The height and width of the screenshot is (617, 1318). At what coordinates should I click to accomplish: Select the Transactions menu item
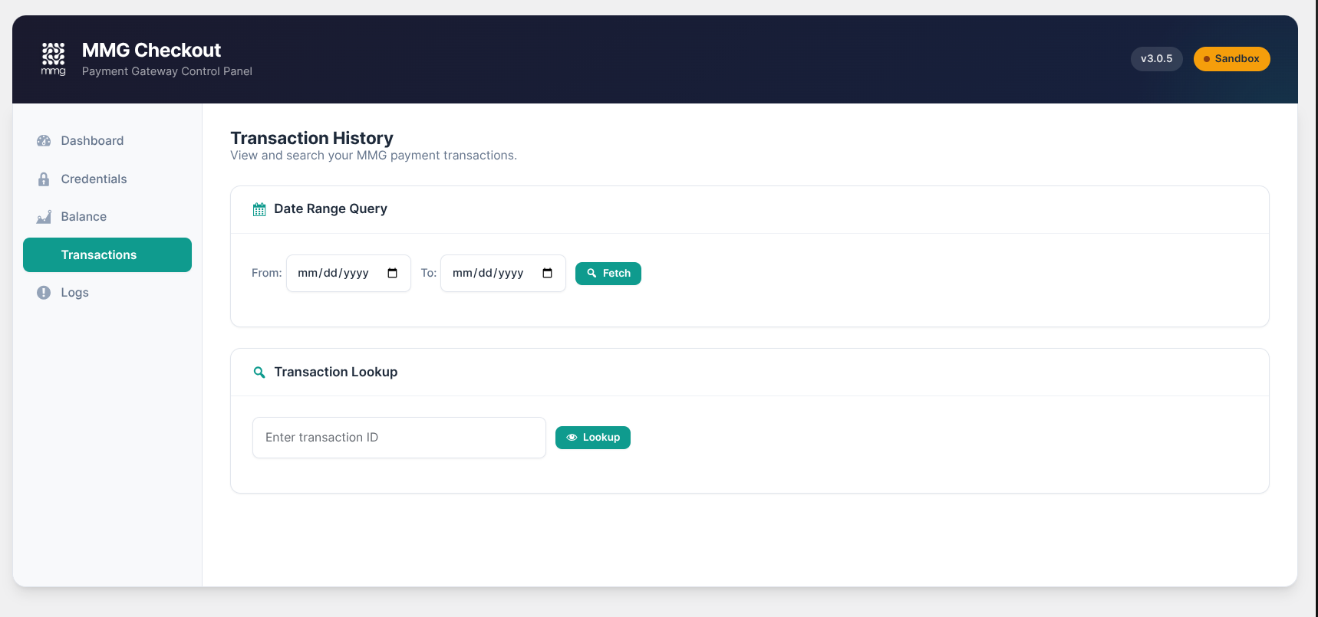pyautogui.click(x=107, y=255)
